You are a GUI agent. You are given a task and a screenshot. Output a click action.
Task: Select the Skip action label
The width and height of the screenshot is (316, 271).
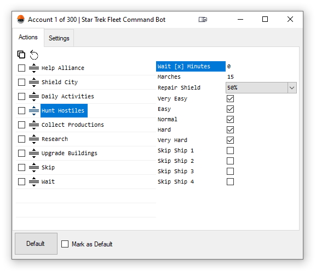pos(48,168)
